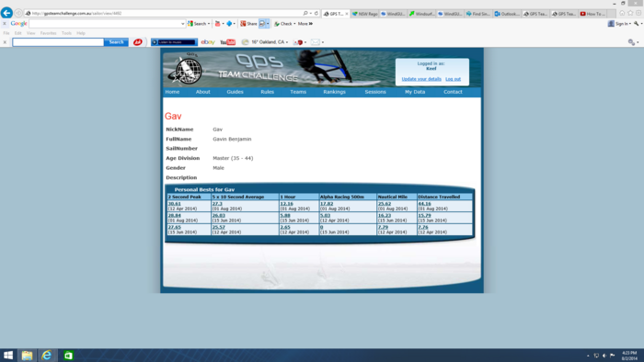The width and height of the screenshot is (644, 362).
Task: Open the Rankings navigation menu
Action: point(334,92)
